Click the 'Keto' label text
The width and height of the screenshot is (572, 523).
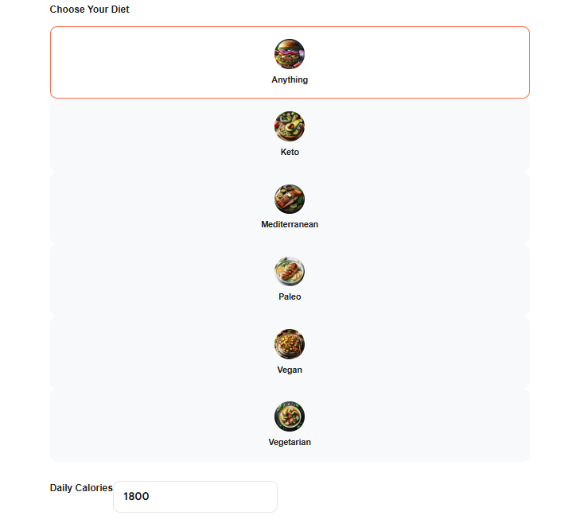(x=290, y=152)
